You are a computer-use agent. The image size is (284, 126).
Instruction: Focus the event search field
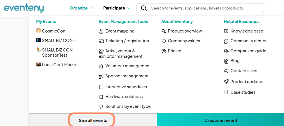coord(201,8)
